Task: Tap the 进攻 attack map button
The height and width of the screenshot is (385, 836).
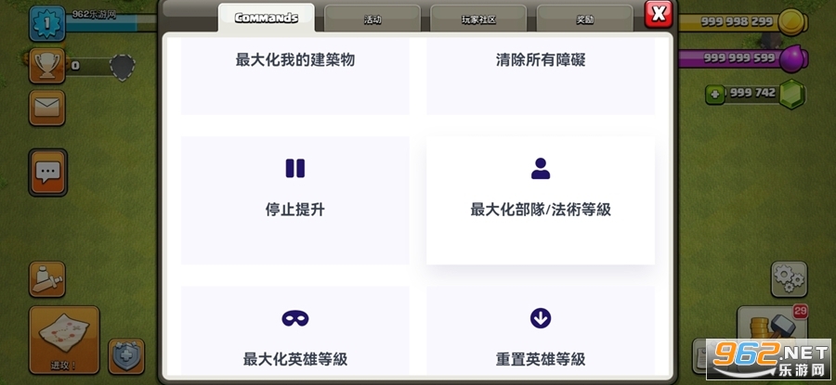Action: (x=64, y=340)
